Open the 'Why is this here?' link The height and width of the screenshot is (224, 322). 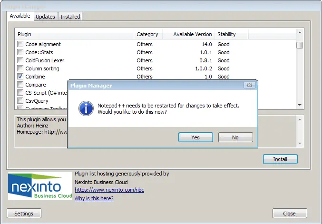94,198
